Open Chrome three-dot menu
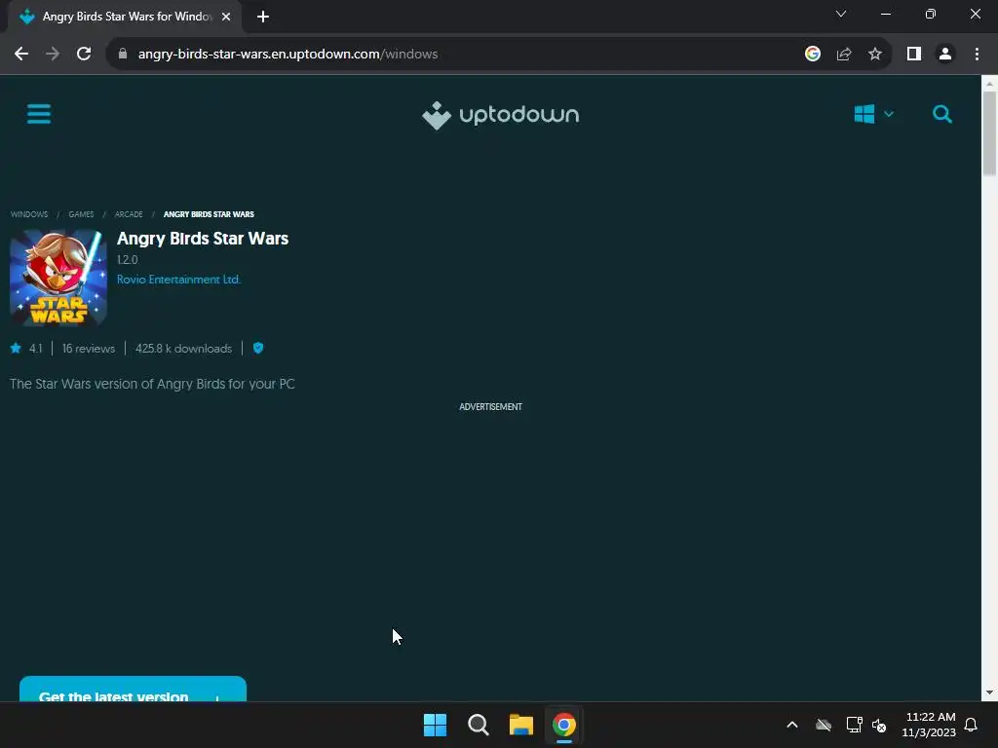This screenshot has width=998, height=748. click(977, 55)
